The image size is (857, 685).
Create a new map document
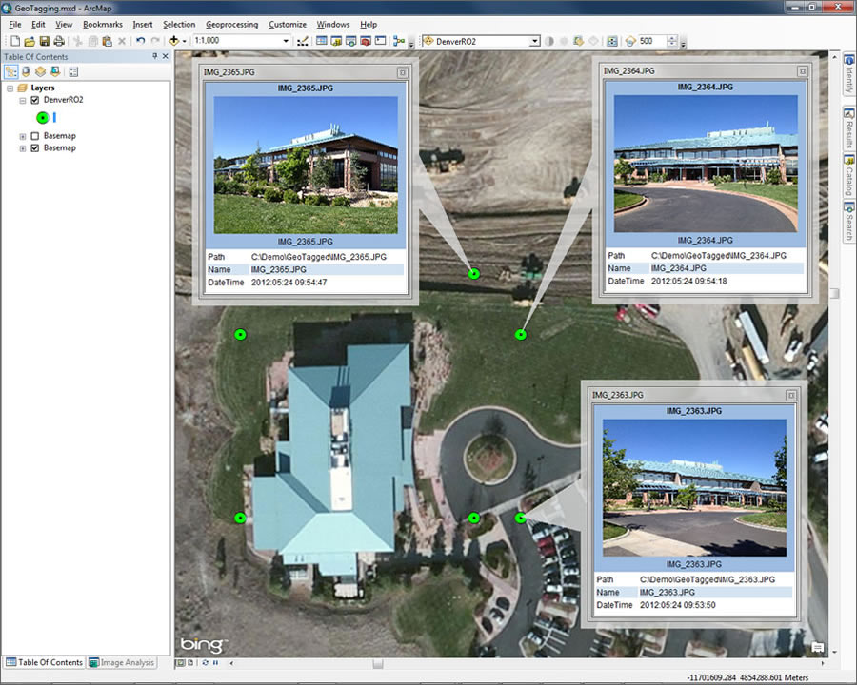(x=15, y=41)
